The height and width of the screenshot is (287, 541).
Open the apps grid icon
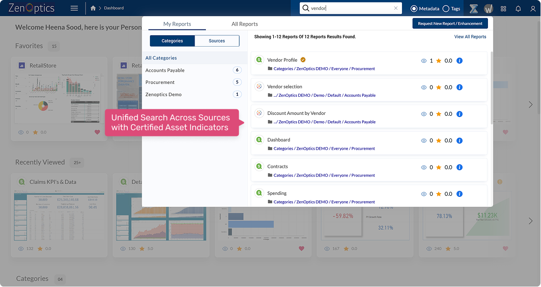point(503,9)
